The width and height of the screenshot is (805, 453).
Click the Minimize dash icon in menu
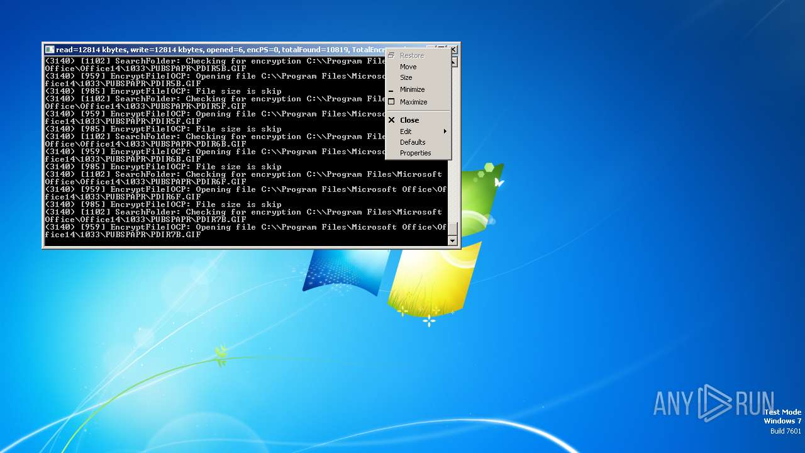[391, 90]
